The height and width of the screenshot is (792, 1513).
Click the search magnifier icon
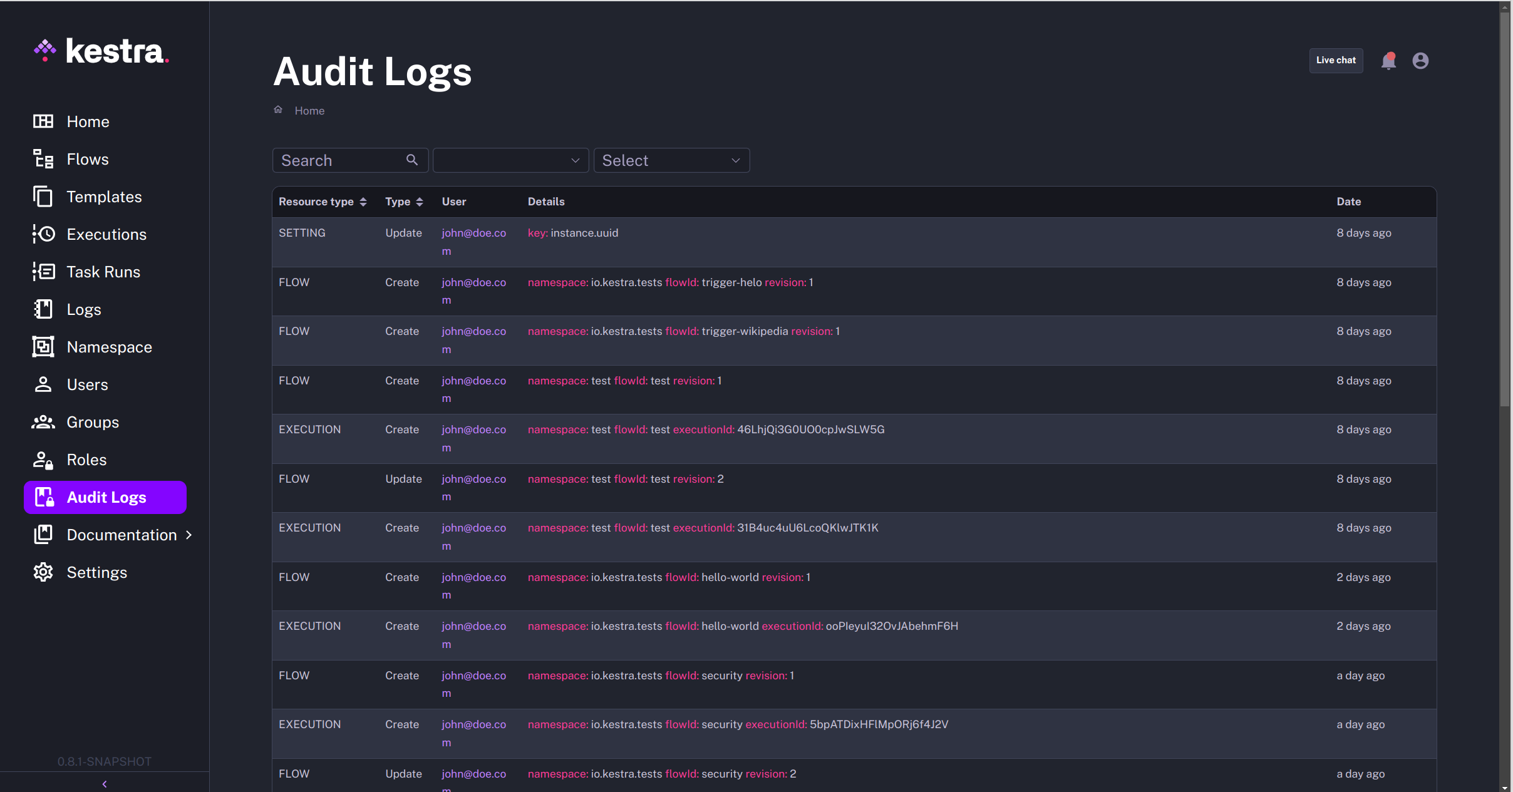tap(412, 160)
